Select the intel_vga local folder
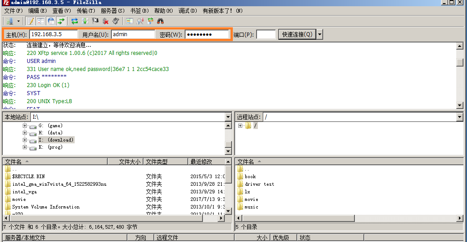Viewport: 467px width, 242px height. 25,192
